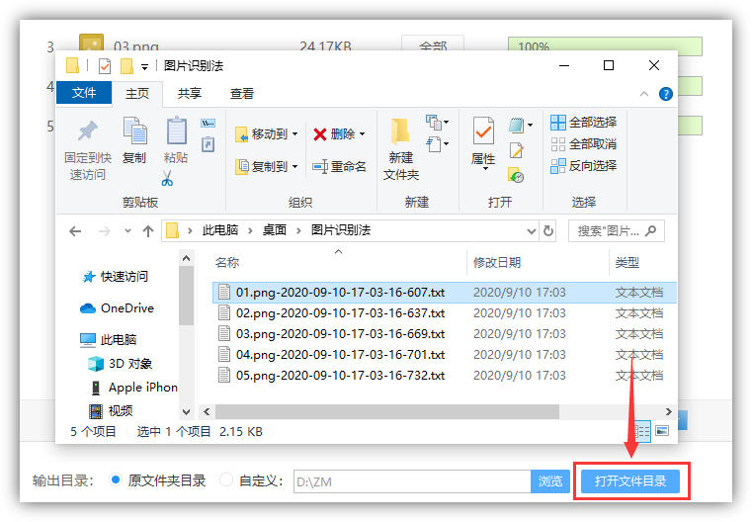Open the Customize Quick Access Toolbar dropdown
The image size is (752, 522).
click(144, 67)
